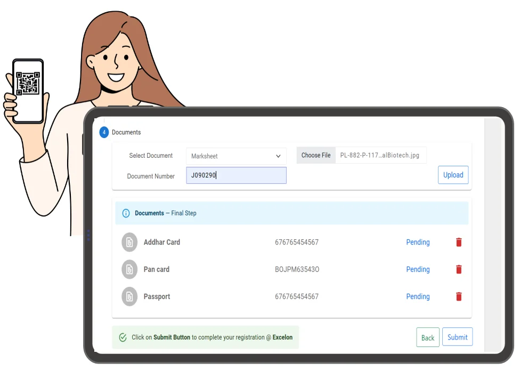Click the Submit button
Image resolution: width=520 pixels, height=371 pixels.
click(457, 337)
